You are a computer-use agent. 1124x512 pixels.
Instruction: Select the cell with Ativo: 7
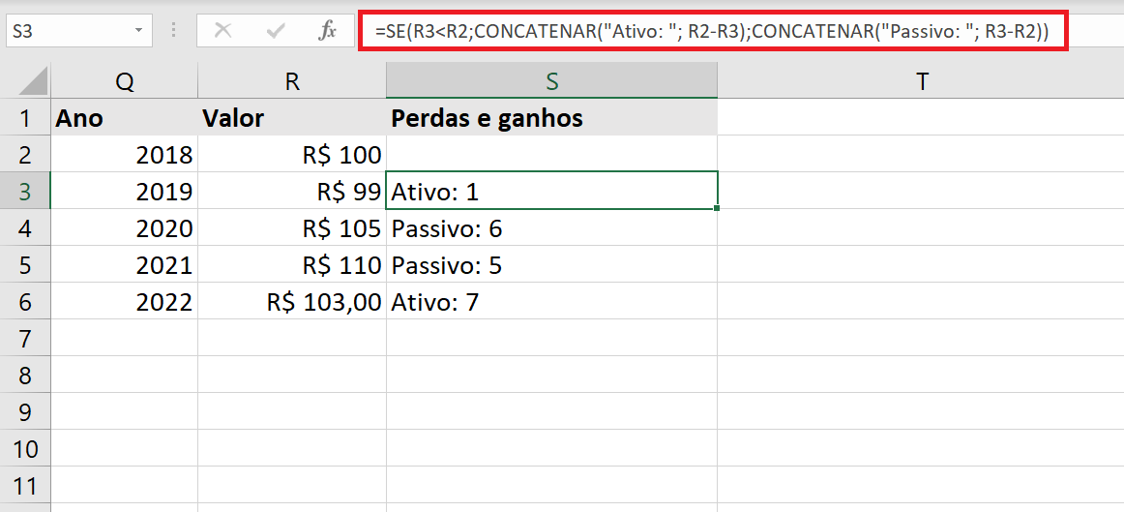[551, 301]
